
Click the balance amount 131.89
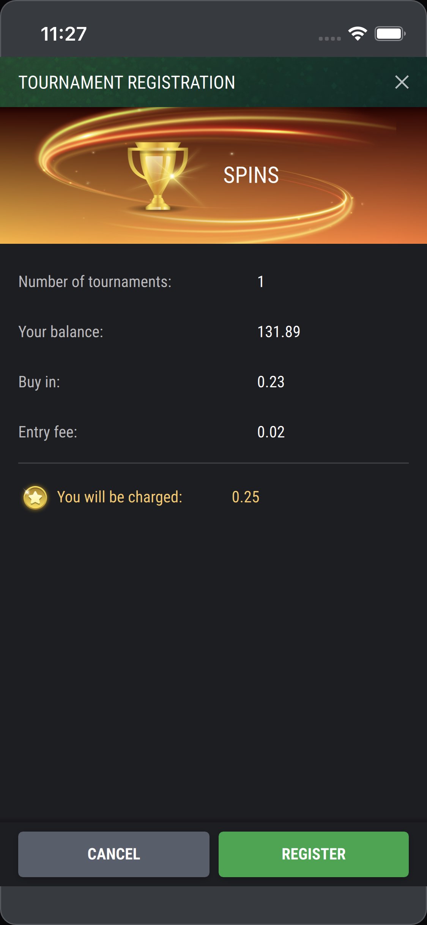coord(279,332)
